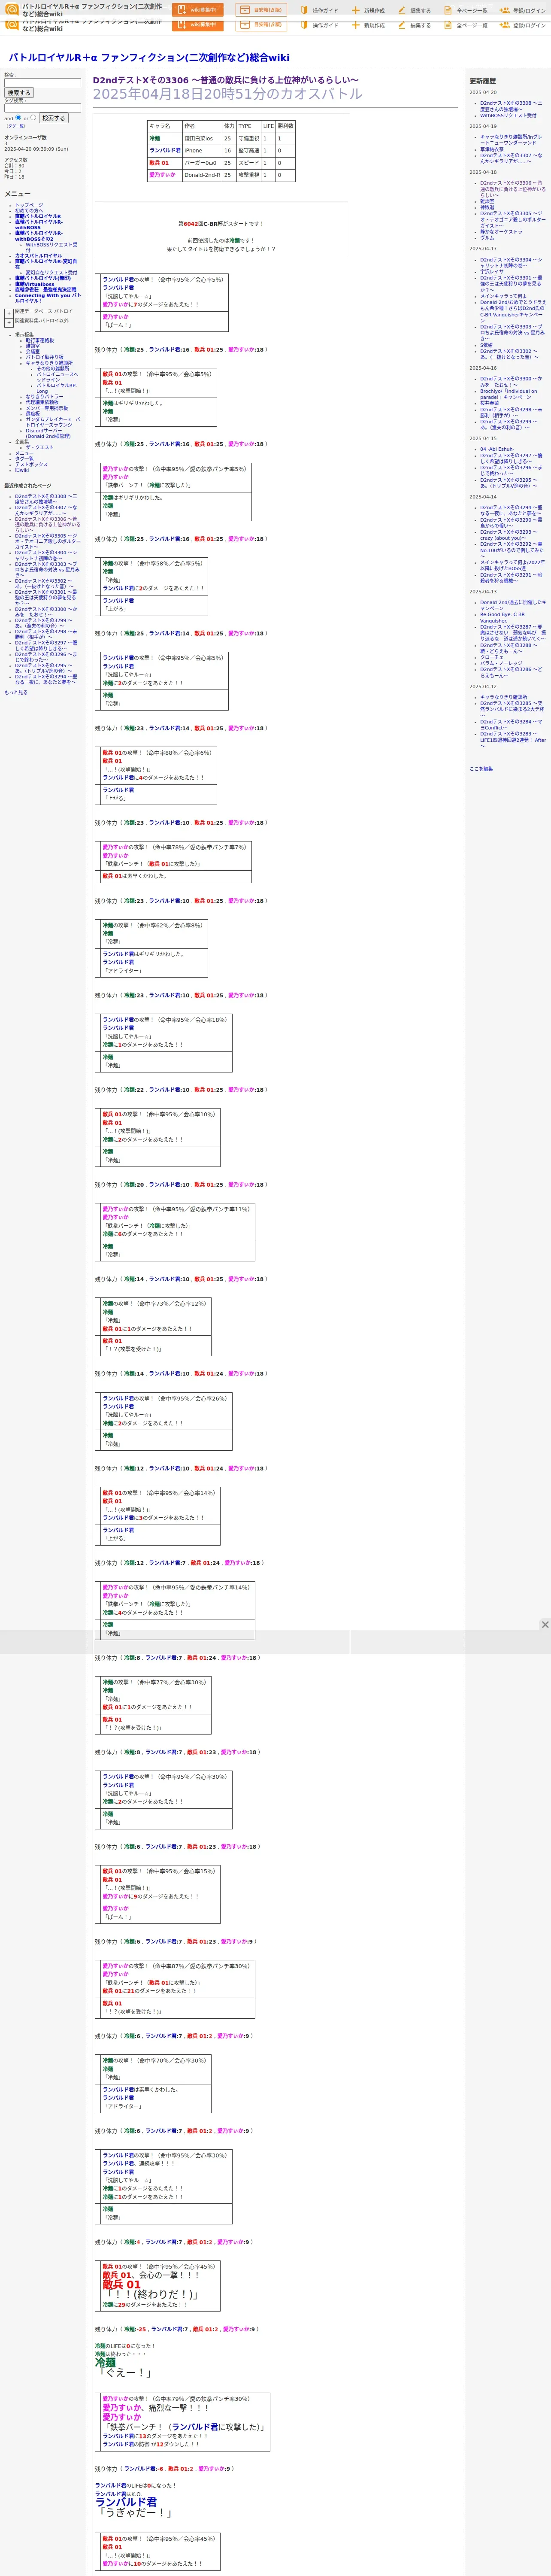551x2576 pixels.
Task: Open the その他の雑談所 link
Action: pyautogui.click(x=53, y=369)
